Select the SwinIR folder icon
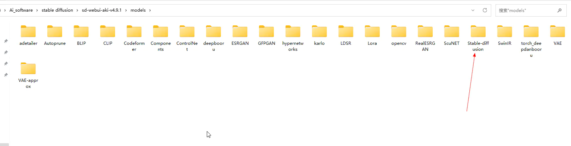This screenshot has height=146, width=571. [505, 32]
